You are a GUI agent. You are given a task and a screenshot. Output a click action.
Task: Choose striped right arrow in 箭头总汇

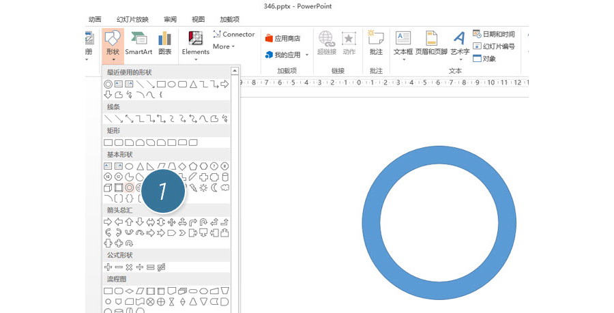(x=150, y=233)
